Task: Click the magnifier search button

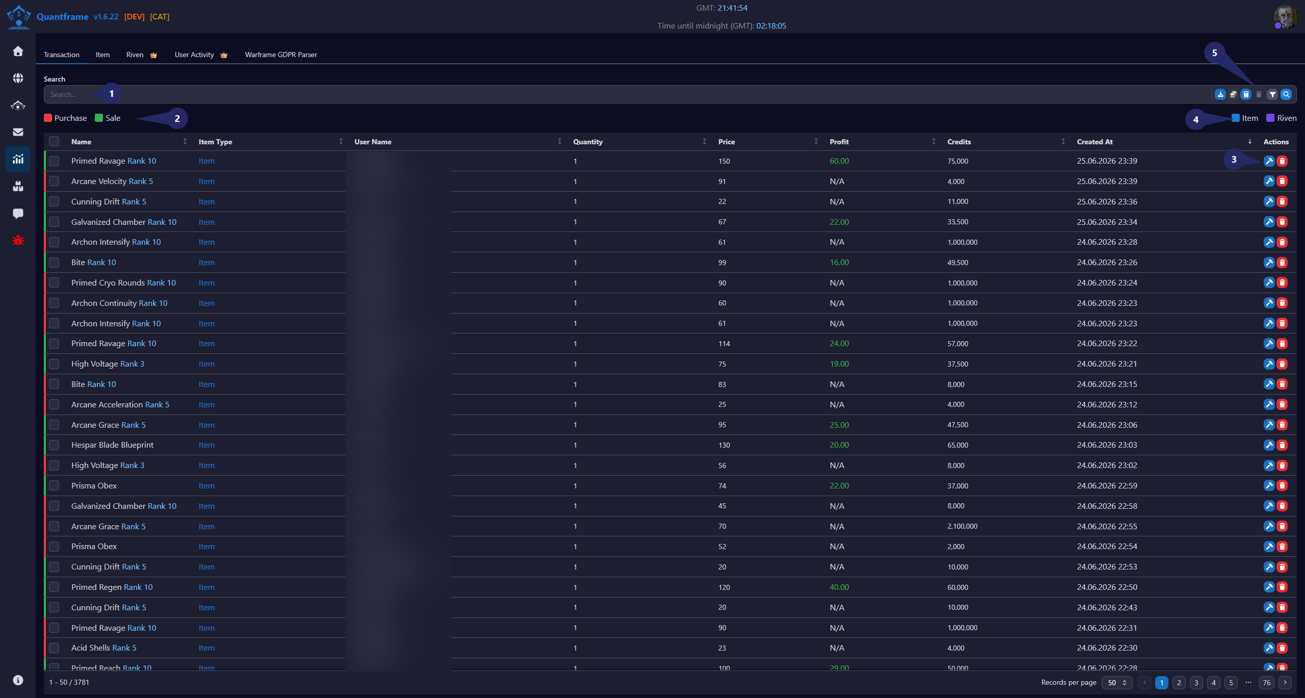Action: point(1286,94)
